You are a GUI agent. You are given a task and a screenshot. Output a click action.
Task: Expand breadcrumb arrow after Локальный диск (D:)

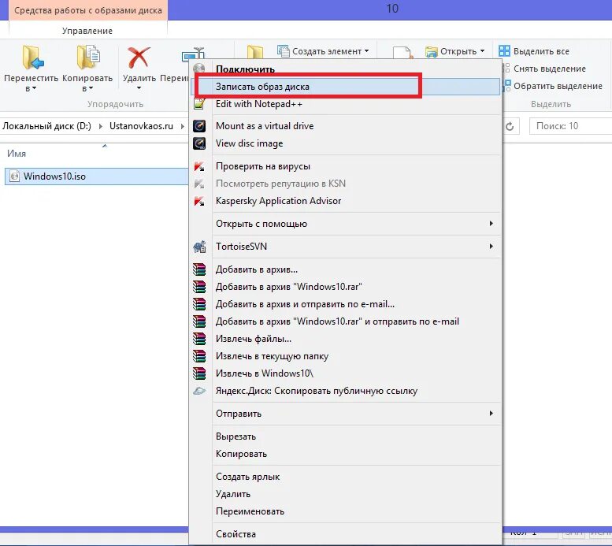pos(101,126)
